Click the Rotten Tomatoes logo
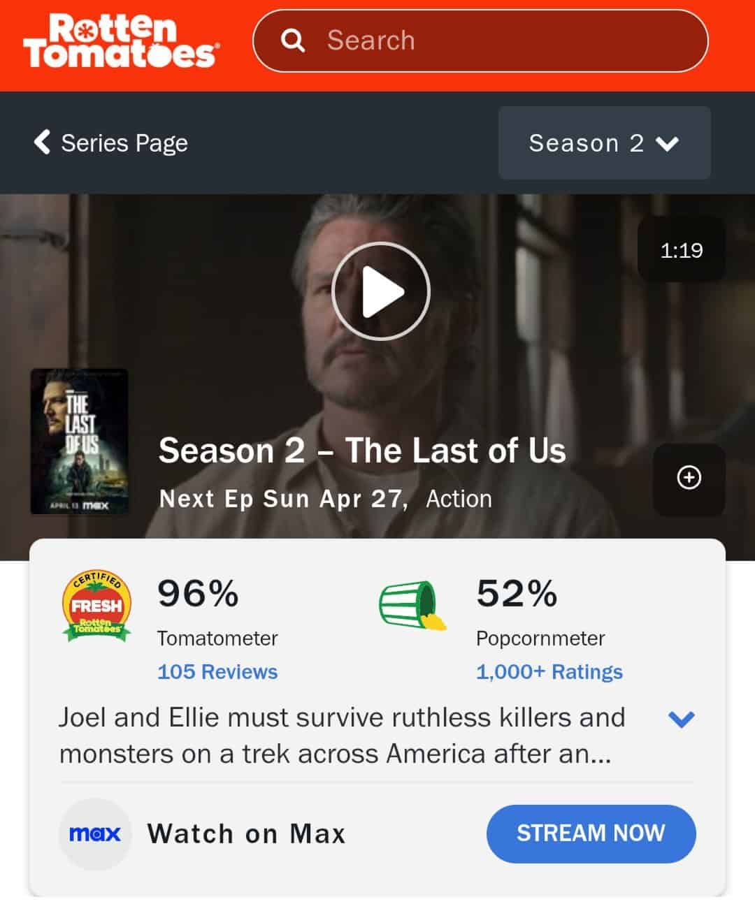This screenshot has width=755, height=904. (x=121, y=41)
